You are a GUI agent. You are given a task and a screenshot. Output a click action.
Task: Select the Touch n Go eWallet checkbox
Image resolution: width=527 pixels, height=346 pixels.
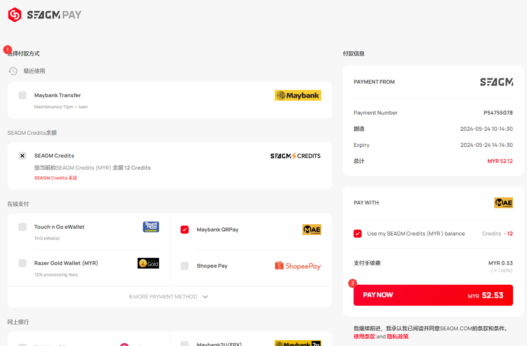(x=22, y=227)
